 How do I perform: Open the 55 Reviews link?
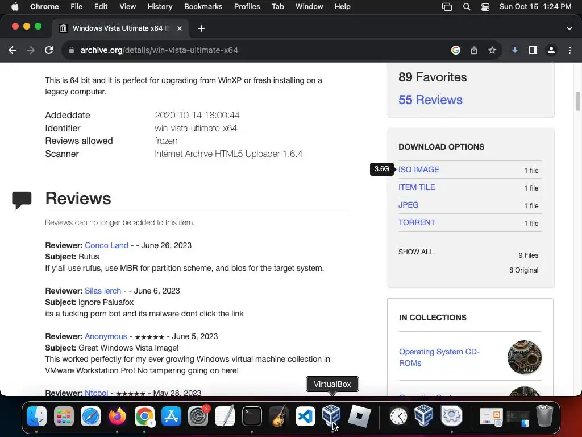[430, 100]
